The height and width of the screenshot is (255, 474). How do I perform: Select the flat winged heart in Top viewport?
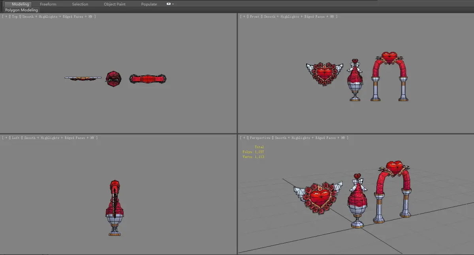click(83, 78)
